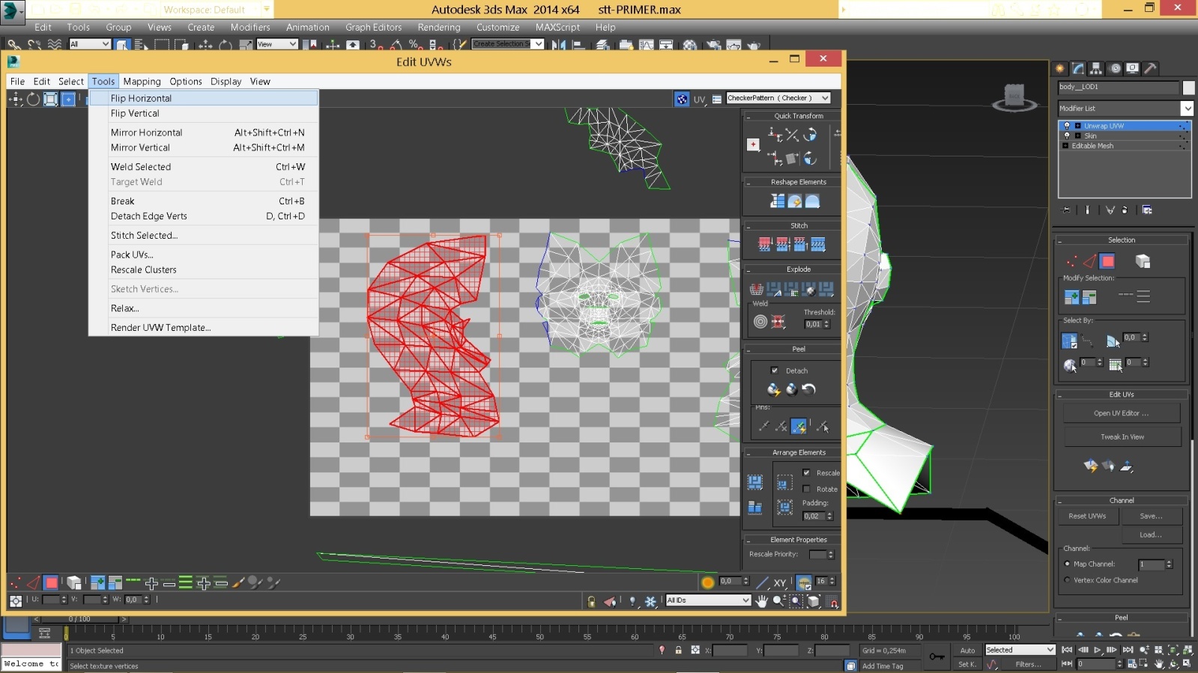
Task: Click the Straighten Selection reshape icon
Action: [x=777, y=201]
